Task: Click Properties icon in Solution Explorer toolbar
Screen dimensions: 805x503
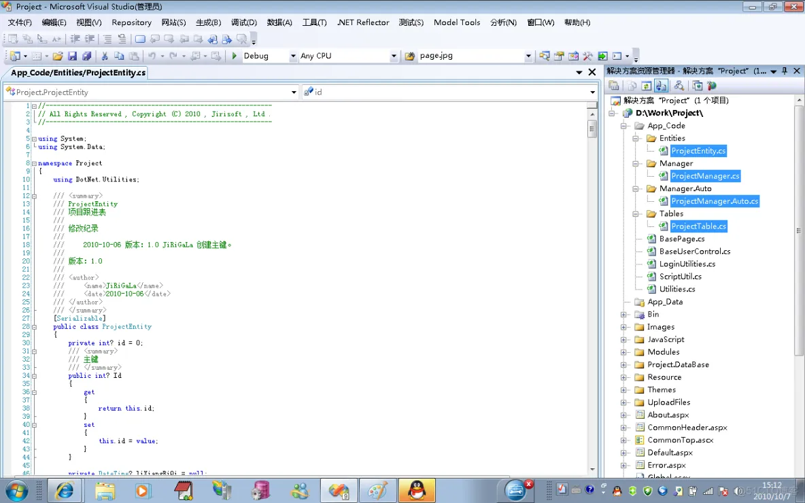Action: click(613, 86)
